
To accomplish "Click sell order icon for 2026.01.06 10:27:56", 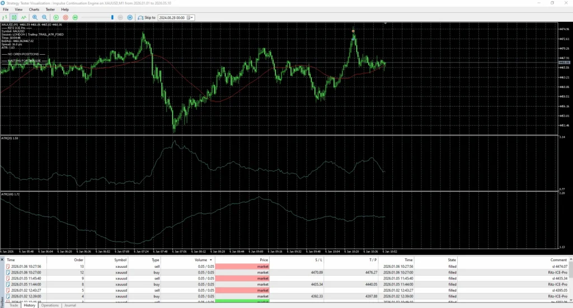I will (8, 267).
